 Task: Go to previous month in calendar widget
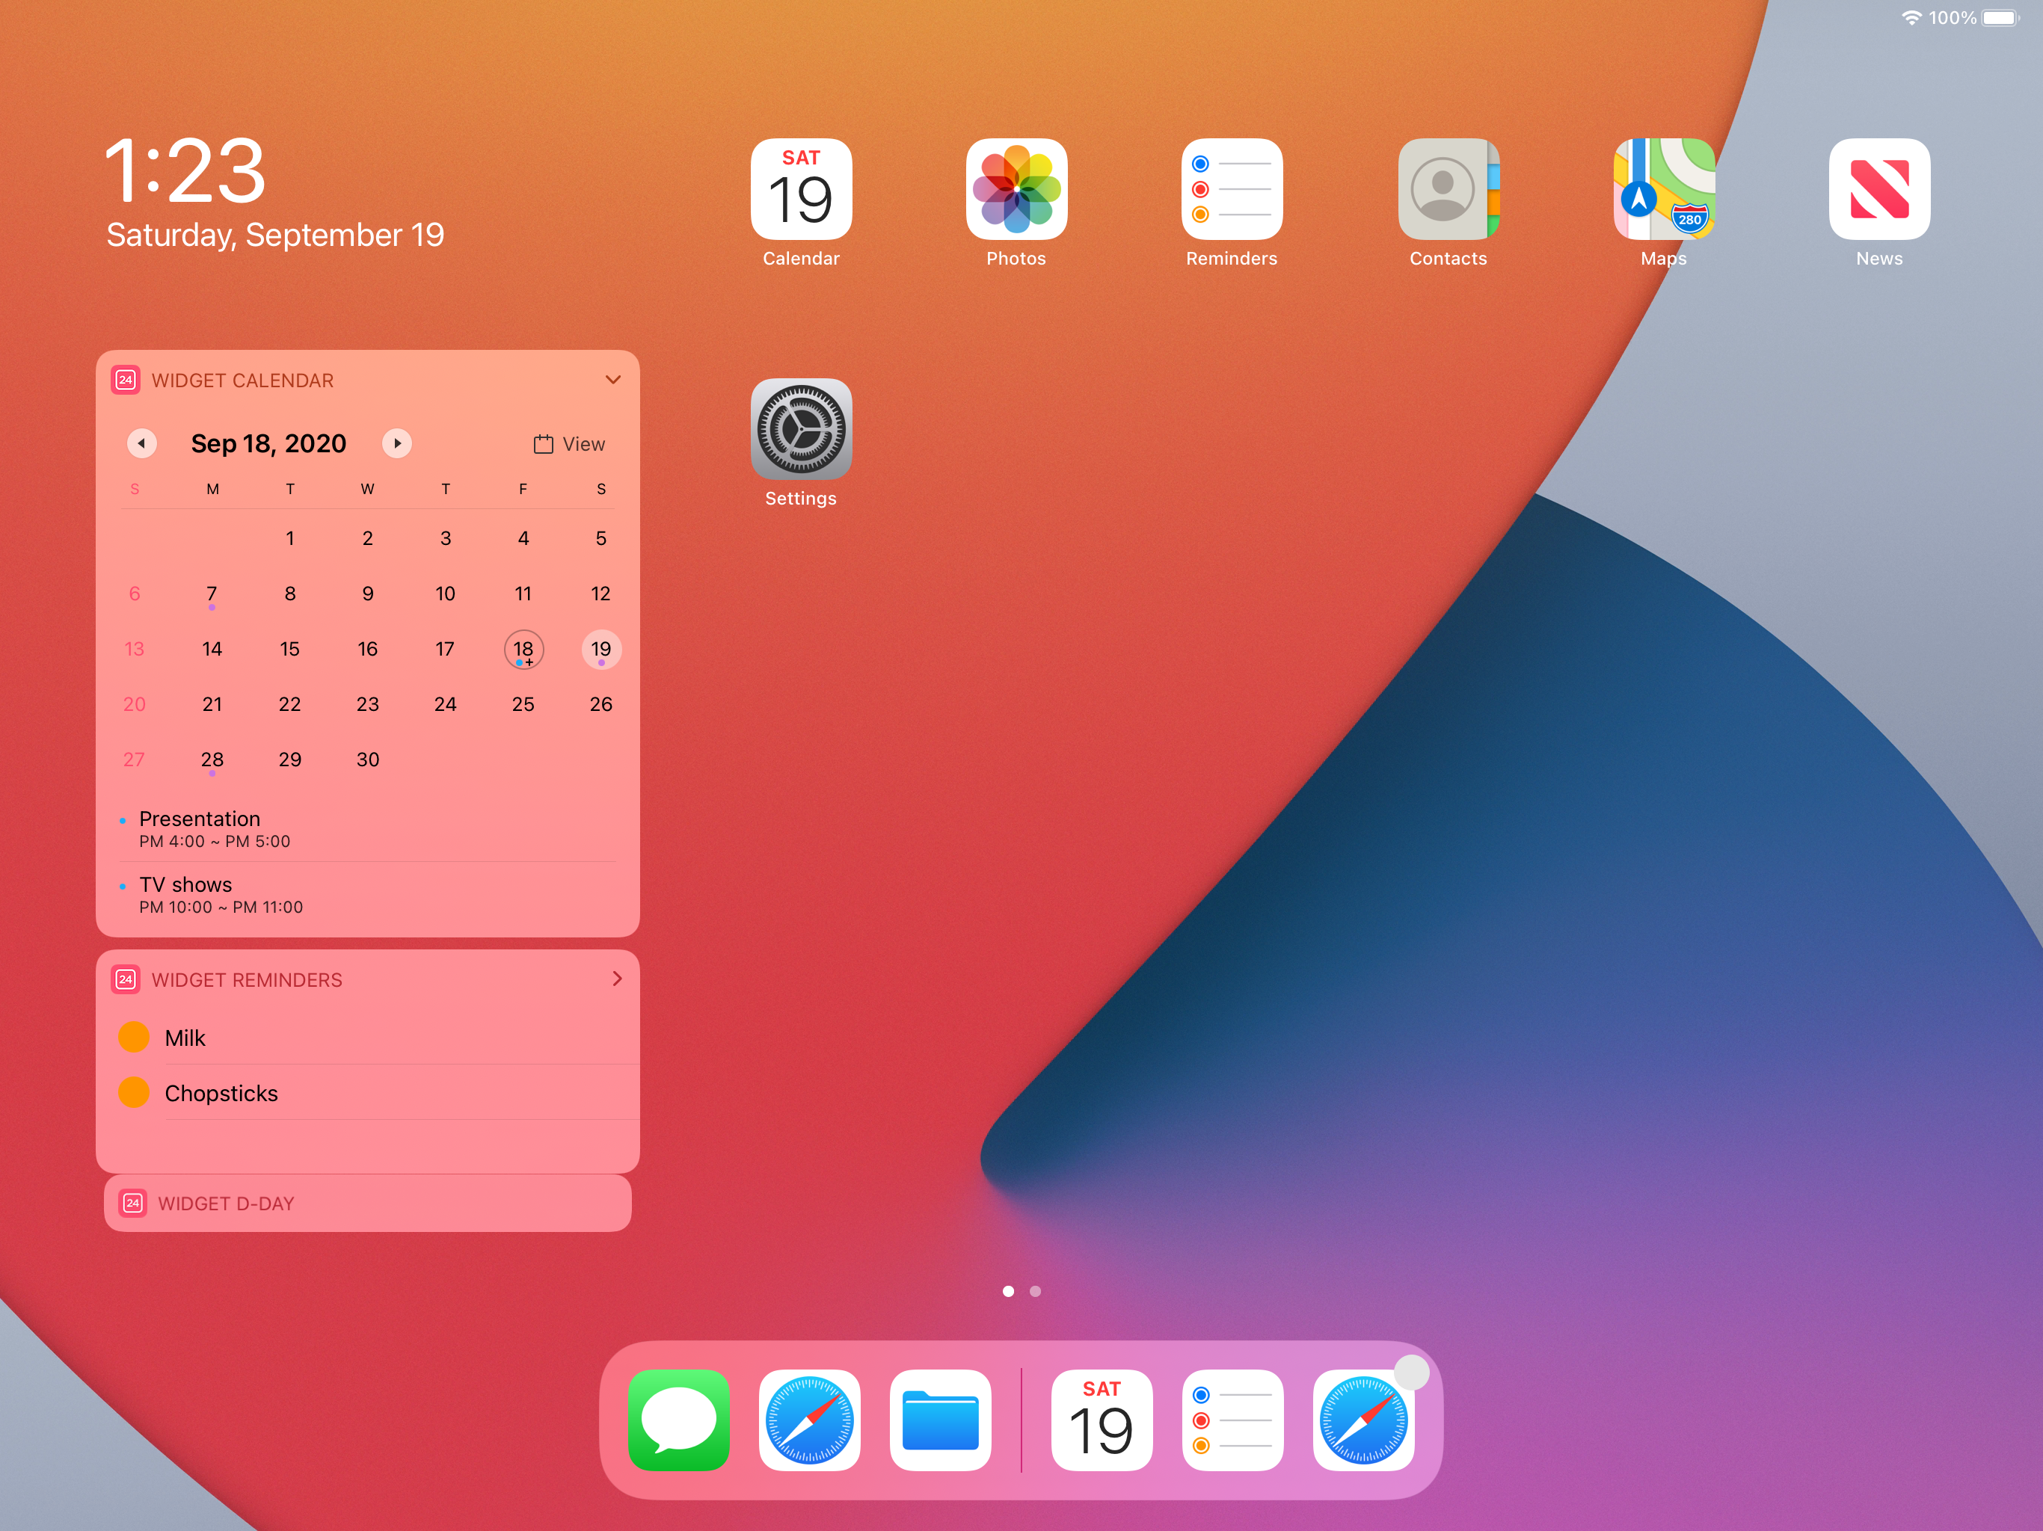coord(141,443)
